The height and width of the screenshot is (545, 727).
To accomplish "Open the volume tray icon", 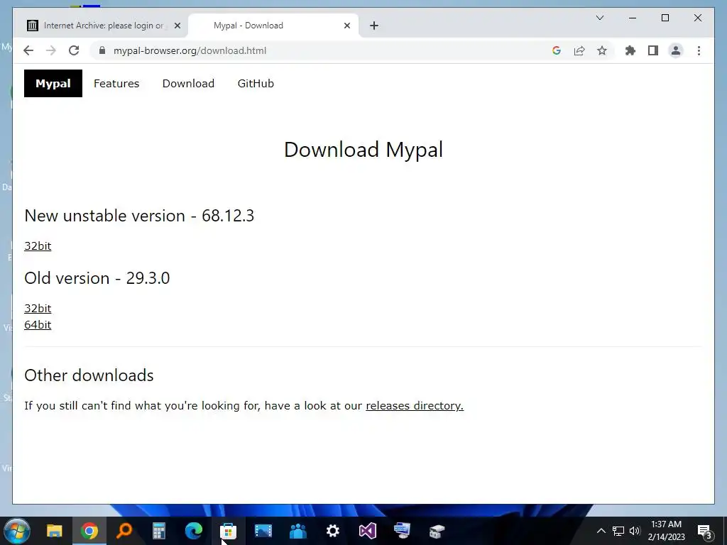I will click(635, 531).
